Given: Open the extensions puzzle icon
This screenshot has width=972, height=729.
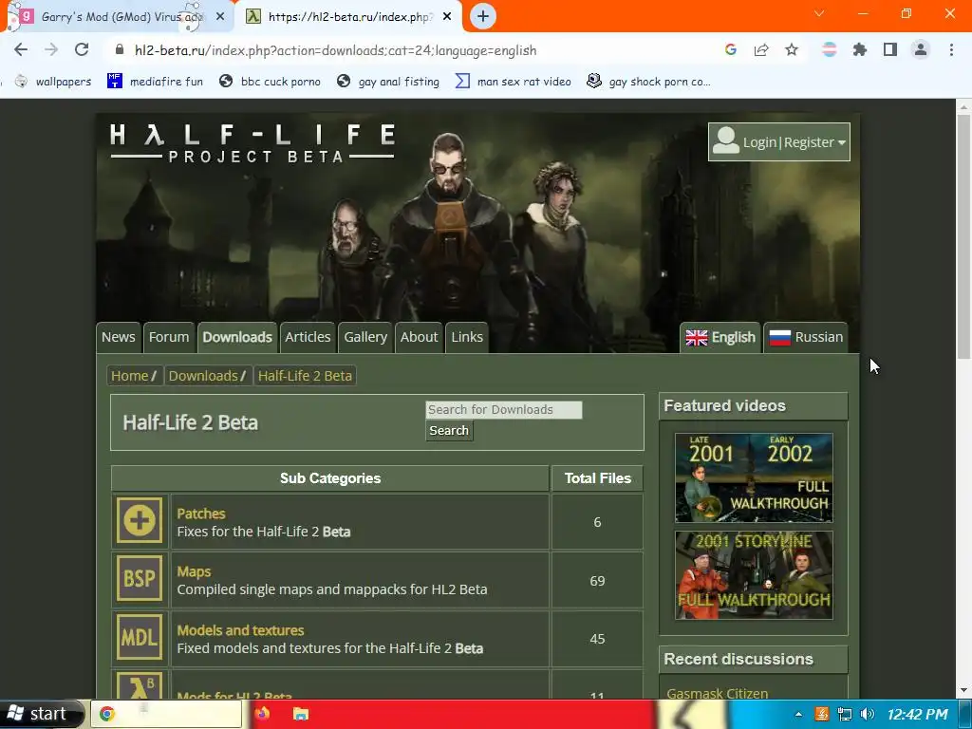Looking at the screenshot, I should tap(860, 49).
